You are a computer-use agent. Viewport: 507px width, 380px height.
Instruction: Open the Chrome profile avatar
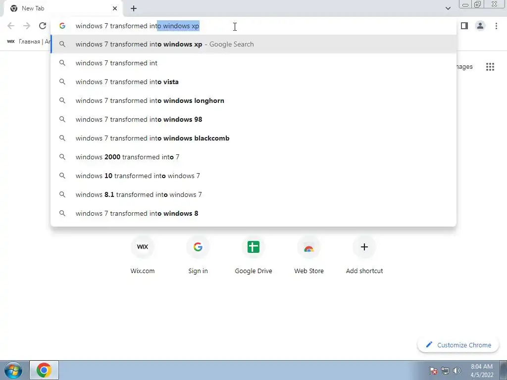pyautogui.click(x=480, y=26)
